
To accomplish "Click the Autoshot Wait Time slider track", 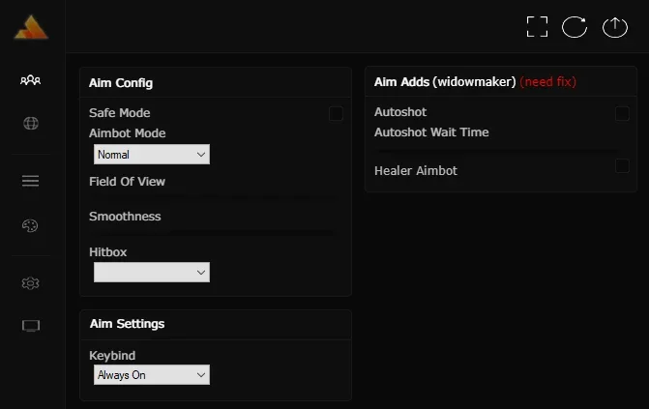I will pos(500,151).
